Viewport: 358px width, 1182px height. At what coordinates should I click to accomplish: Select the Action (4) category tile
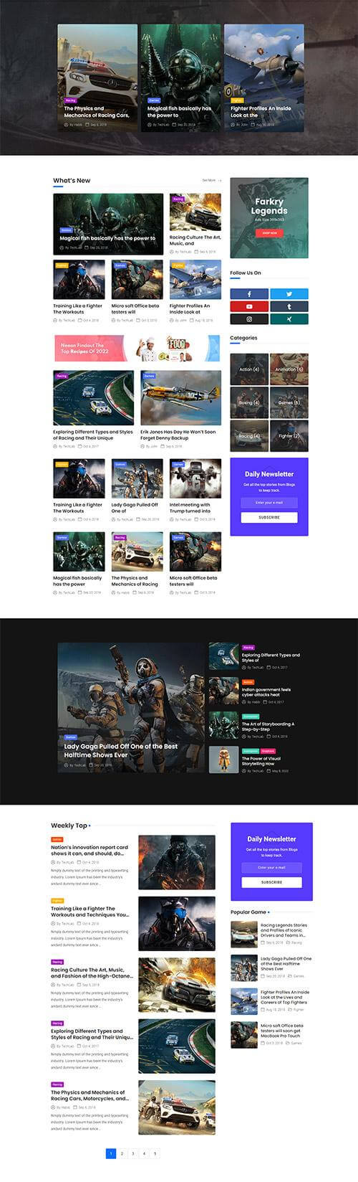click(249, 369)
